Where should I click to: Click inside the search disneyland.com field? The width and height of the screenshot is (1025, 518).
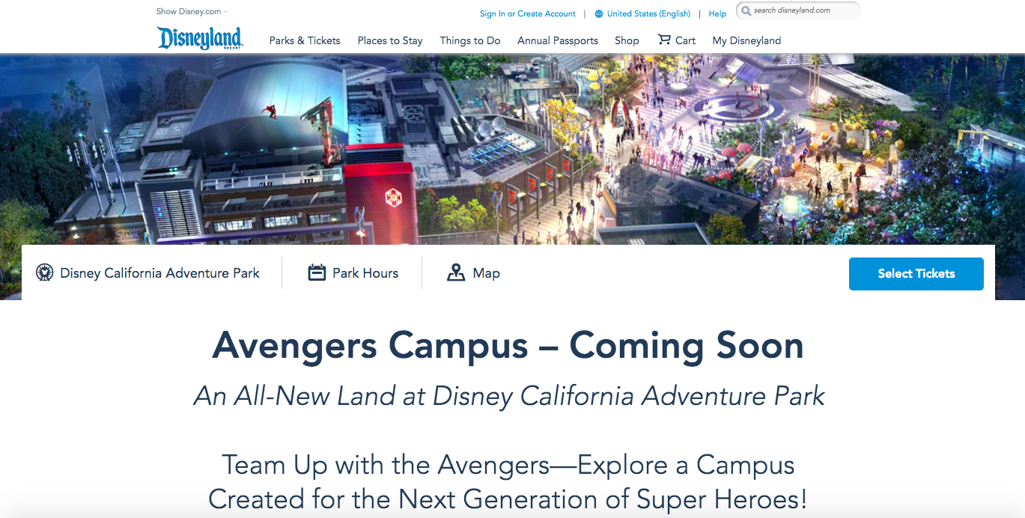(794, 10)
